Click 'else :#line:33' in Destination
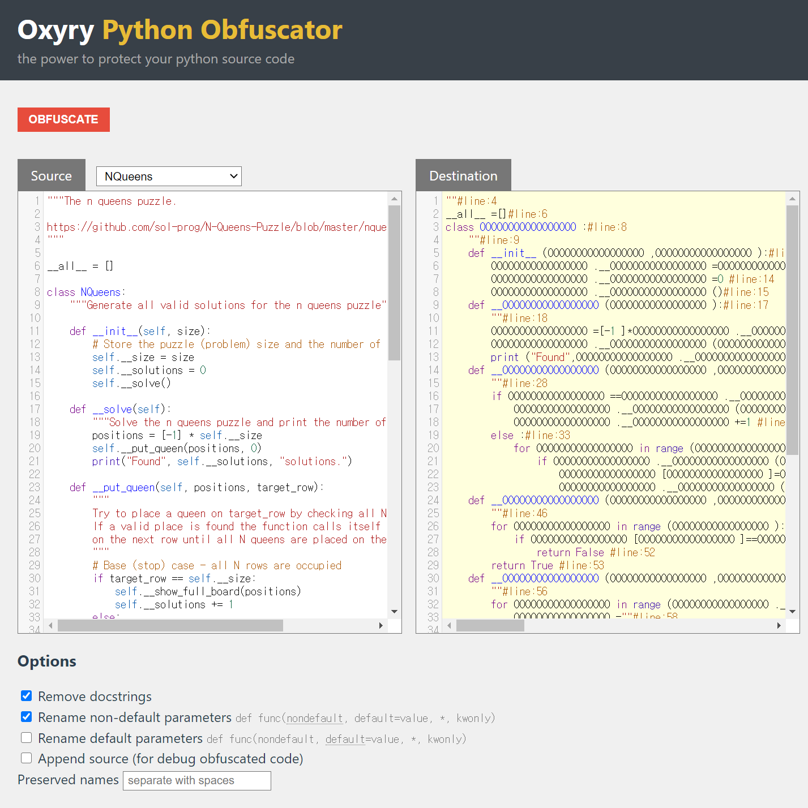The width and height of the screenshot is (808, 808). pos(531,435)
